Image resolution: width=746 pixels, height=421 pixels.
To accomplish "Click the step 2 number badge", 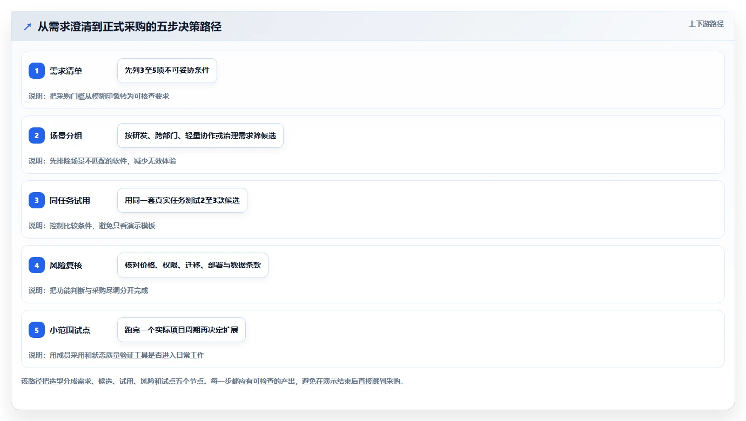I will tap(37, 135).
